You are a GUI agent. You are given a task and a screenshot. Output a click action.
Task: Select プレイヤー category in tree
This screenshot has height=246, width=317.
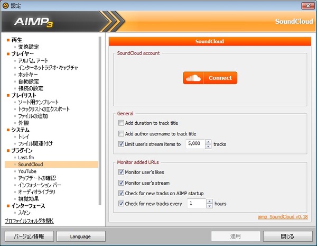pos(22,54)
